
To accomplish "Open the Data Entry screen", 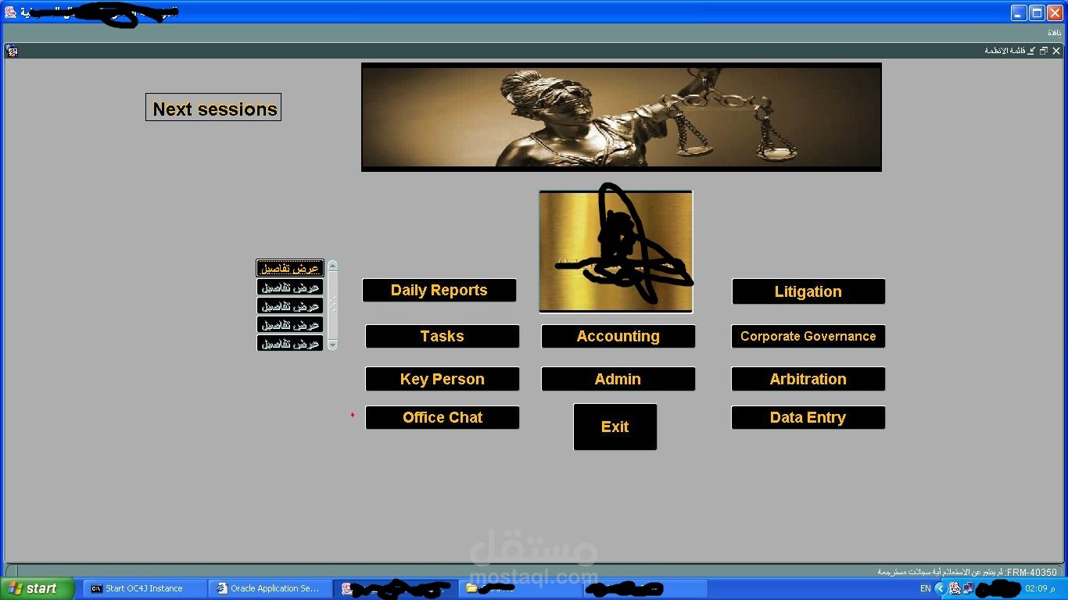I will click(808, 417).
